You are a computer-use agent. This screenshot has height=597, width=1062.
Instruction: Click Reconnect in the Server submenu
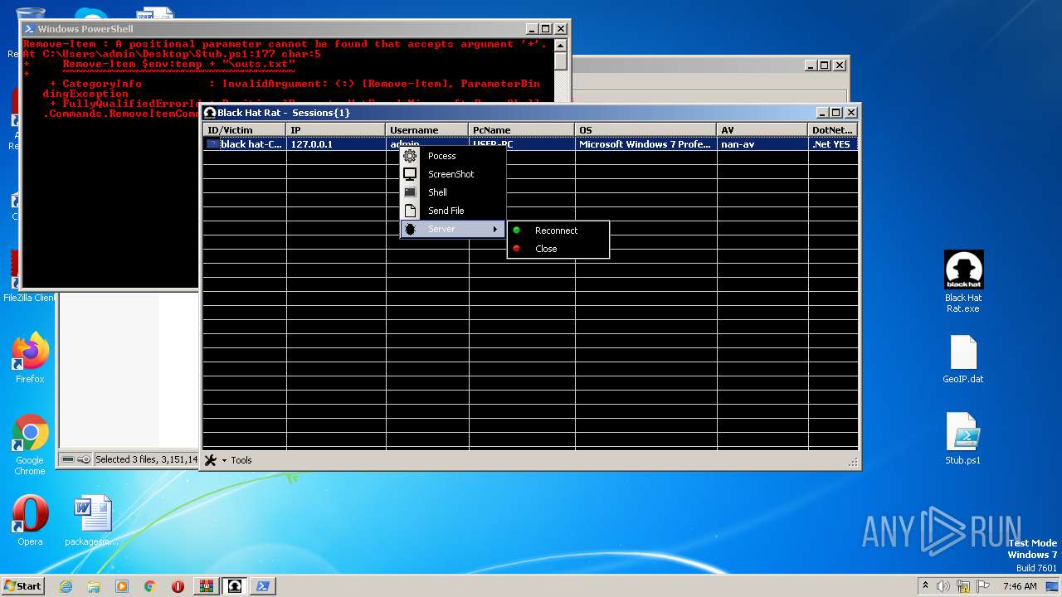tap(558, 231)
